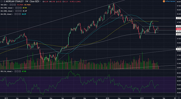Select the MA (100, close) indicator label
The image size is (181, 99).
(7, 8)
